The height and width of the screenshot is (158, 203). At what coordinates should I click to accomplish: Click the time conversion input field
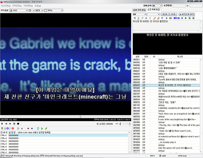[179, 6]
